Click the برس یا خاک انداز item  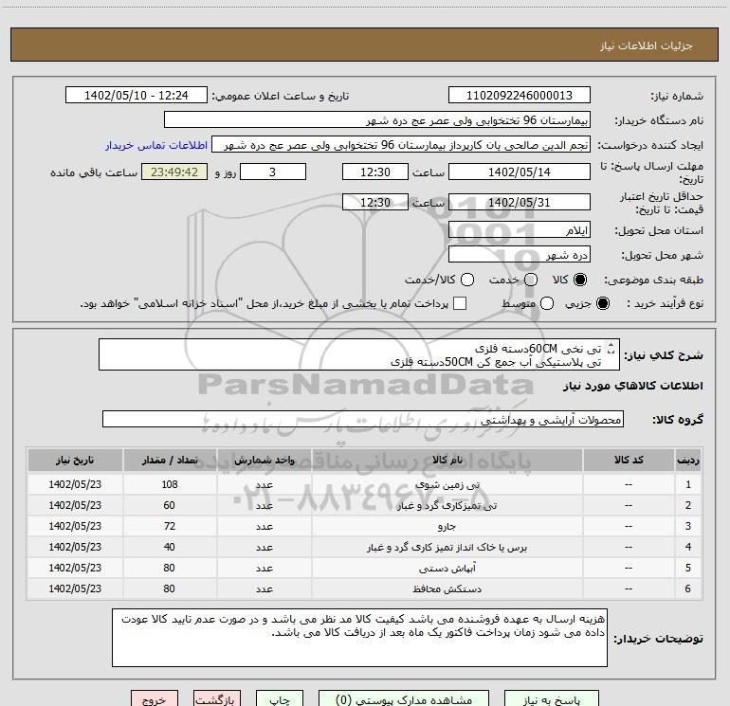447,548
